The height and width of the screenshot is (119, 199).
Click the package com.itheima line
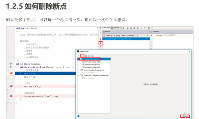[26, 28]
